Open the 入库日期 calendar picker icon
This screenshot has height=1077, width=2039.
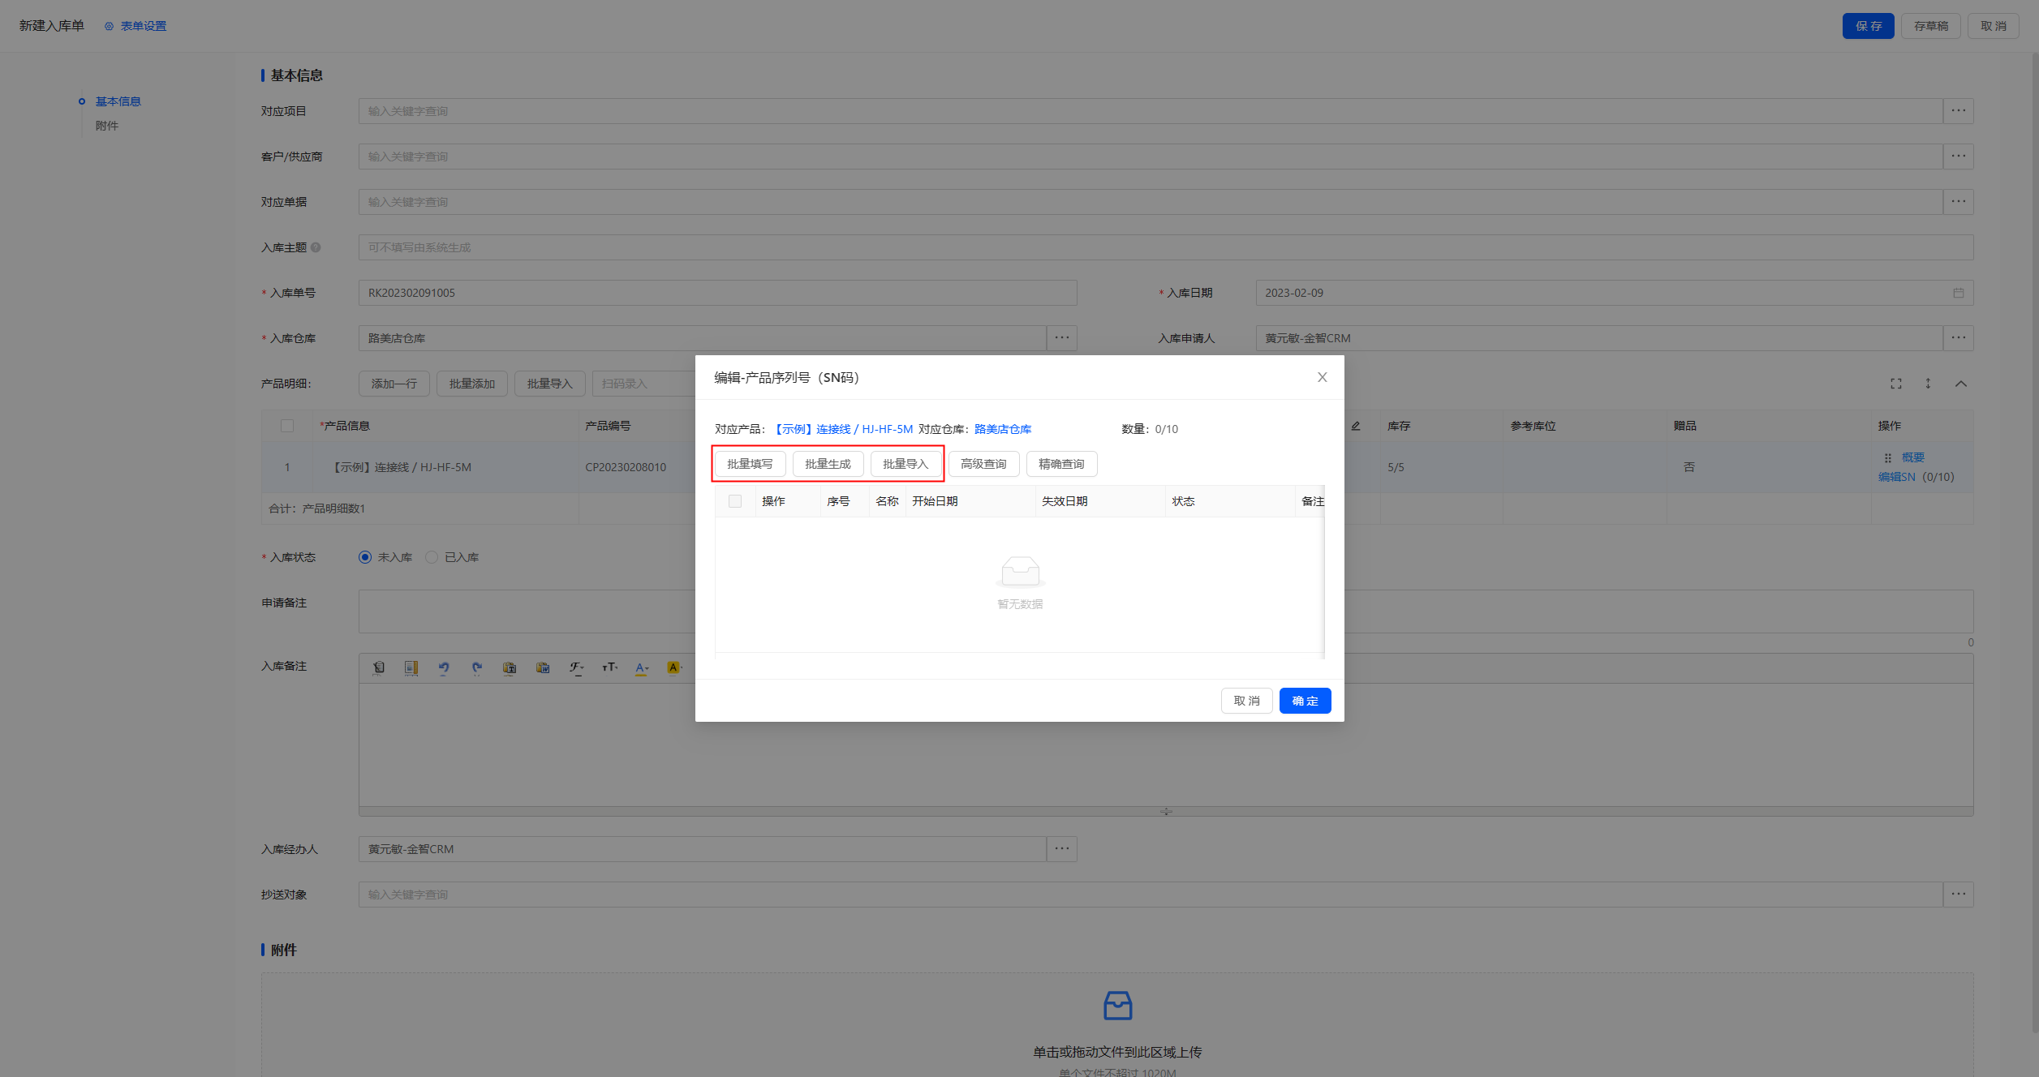click(1958, 293)
